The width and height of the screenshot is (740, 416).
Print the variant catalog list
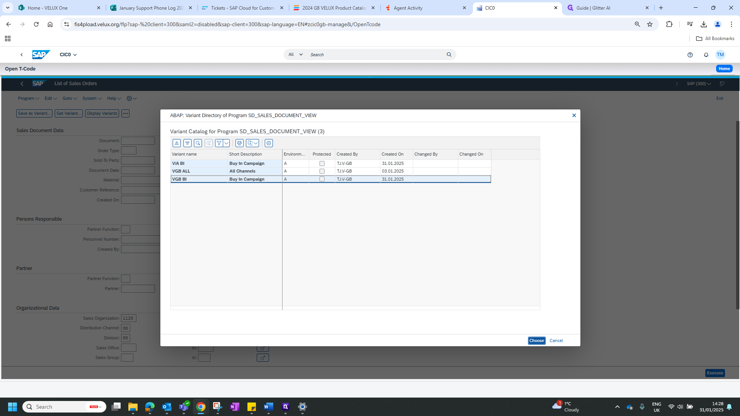pos(239,143)
